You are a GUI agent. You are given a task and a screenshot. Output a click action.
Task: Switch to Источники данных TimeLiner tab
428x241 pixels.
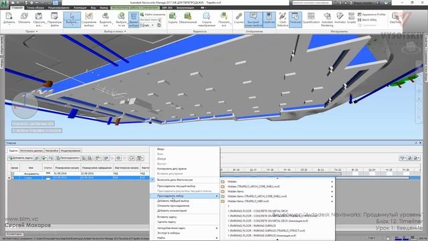pyautogui.click(x=31, y=151)
